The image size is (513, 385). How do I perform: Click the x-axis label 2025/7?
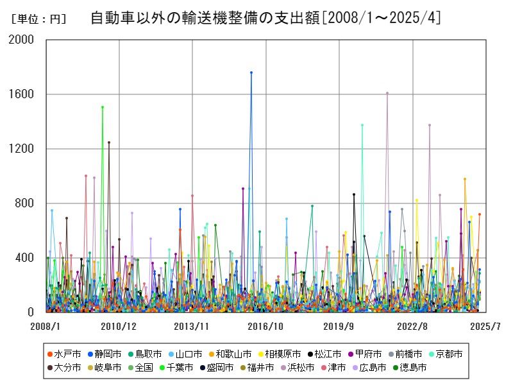485,327
